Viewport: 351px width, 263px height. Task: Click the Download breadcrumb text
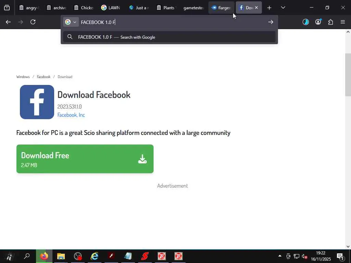[x=65, y=77]
